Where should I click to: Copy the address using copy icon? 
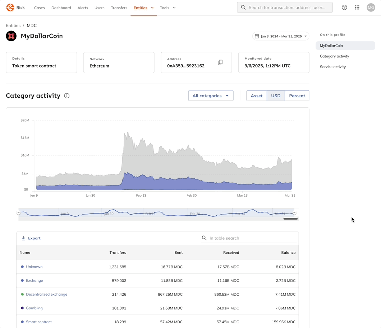(220, 62)
